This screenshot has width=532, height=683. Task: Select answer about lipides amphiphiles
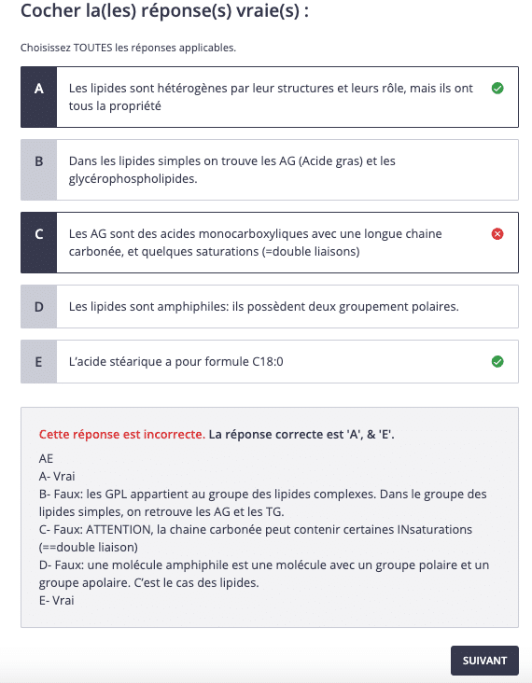[x=270, y=307]
